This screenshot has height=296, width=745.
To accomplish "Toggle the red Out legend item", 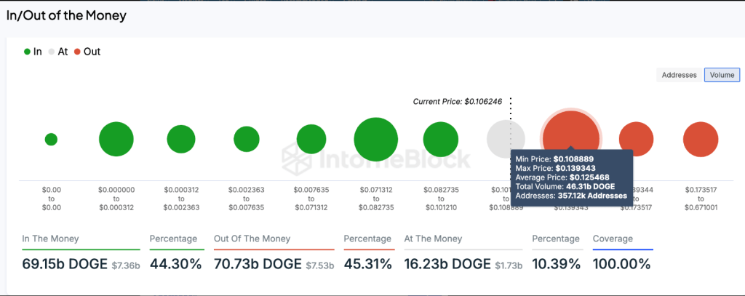I will click(x=87, y=52).
